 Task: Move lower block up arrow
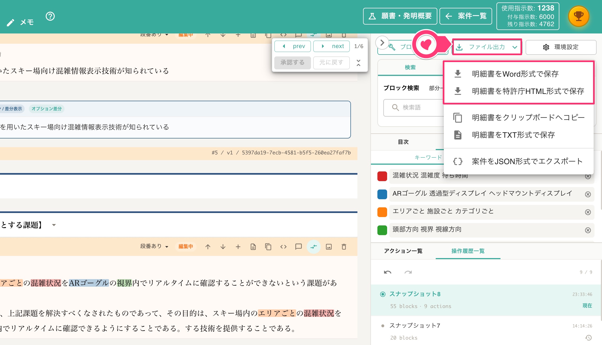click(x=208, y=247)
